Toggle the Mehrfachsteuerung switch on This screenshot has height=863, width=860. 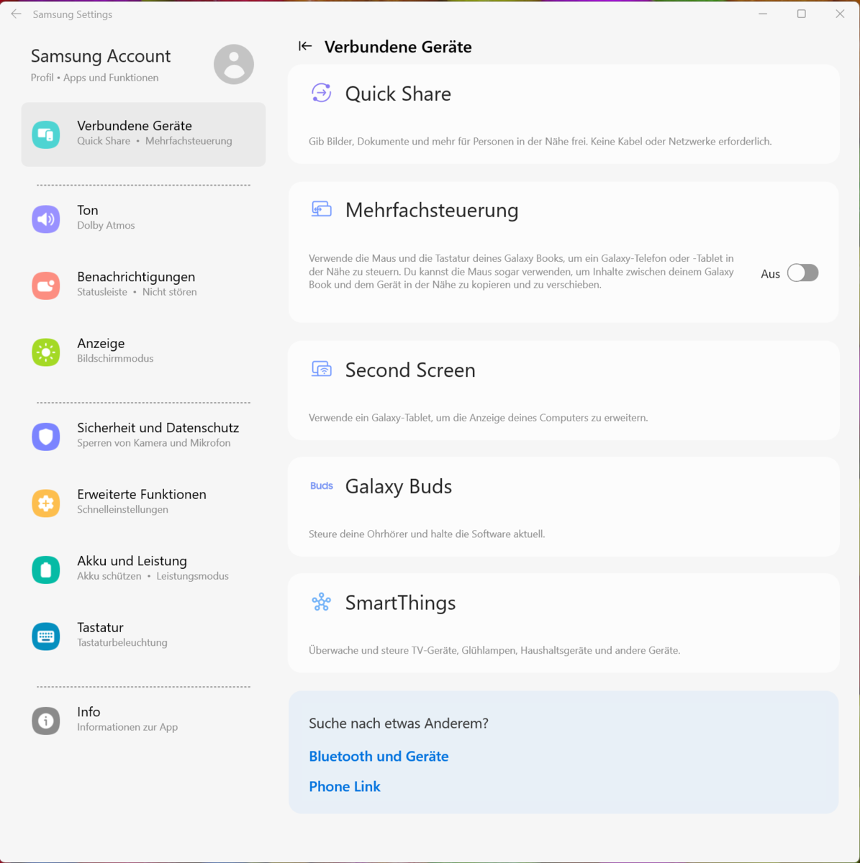click(802, 273)
